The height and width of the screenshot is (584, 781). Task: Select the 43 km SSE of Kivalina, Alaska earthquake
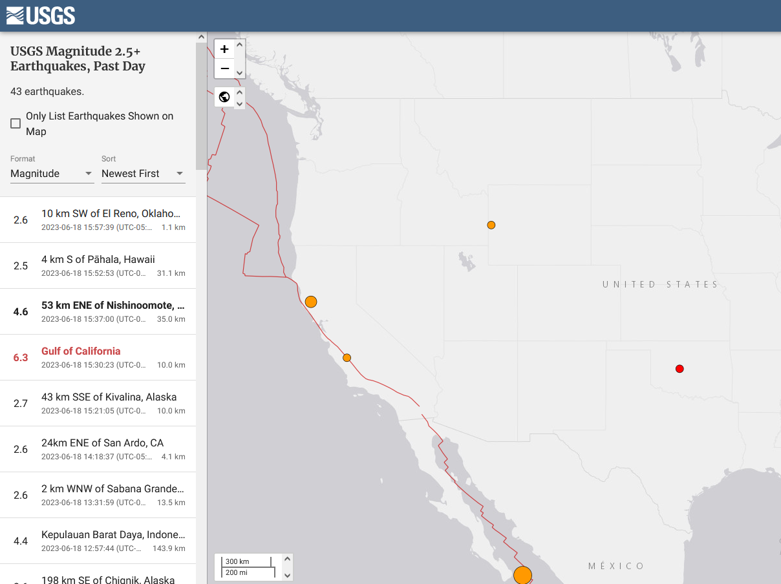coord(98,403)
